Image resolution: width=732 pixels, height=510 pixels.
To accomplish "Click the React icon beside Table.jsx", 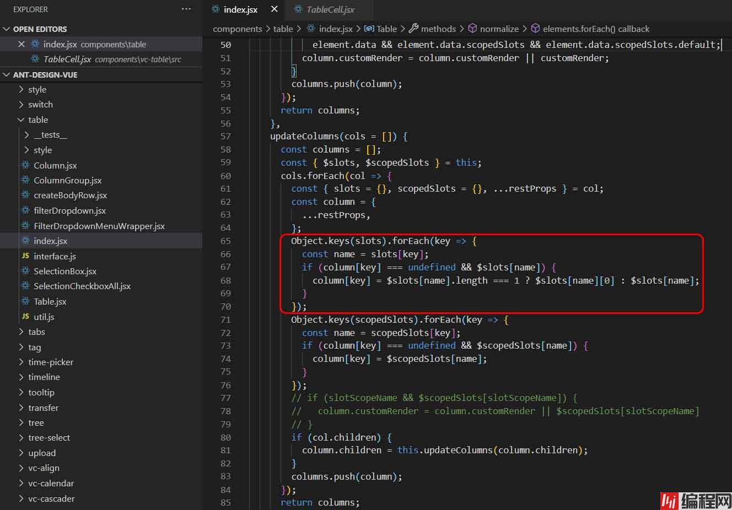I will (x=25, y=301).
